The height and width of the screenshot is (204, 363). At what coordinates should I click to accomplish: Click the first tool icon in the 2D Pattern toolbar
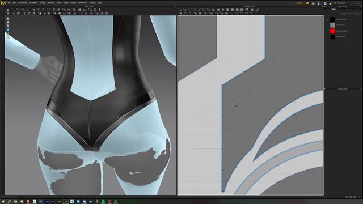coord(181,10)
